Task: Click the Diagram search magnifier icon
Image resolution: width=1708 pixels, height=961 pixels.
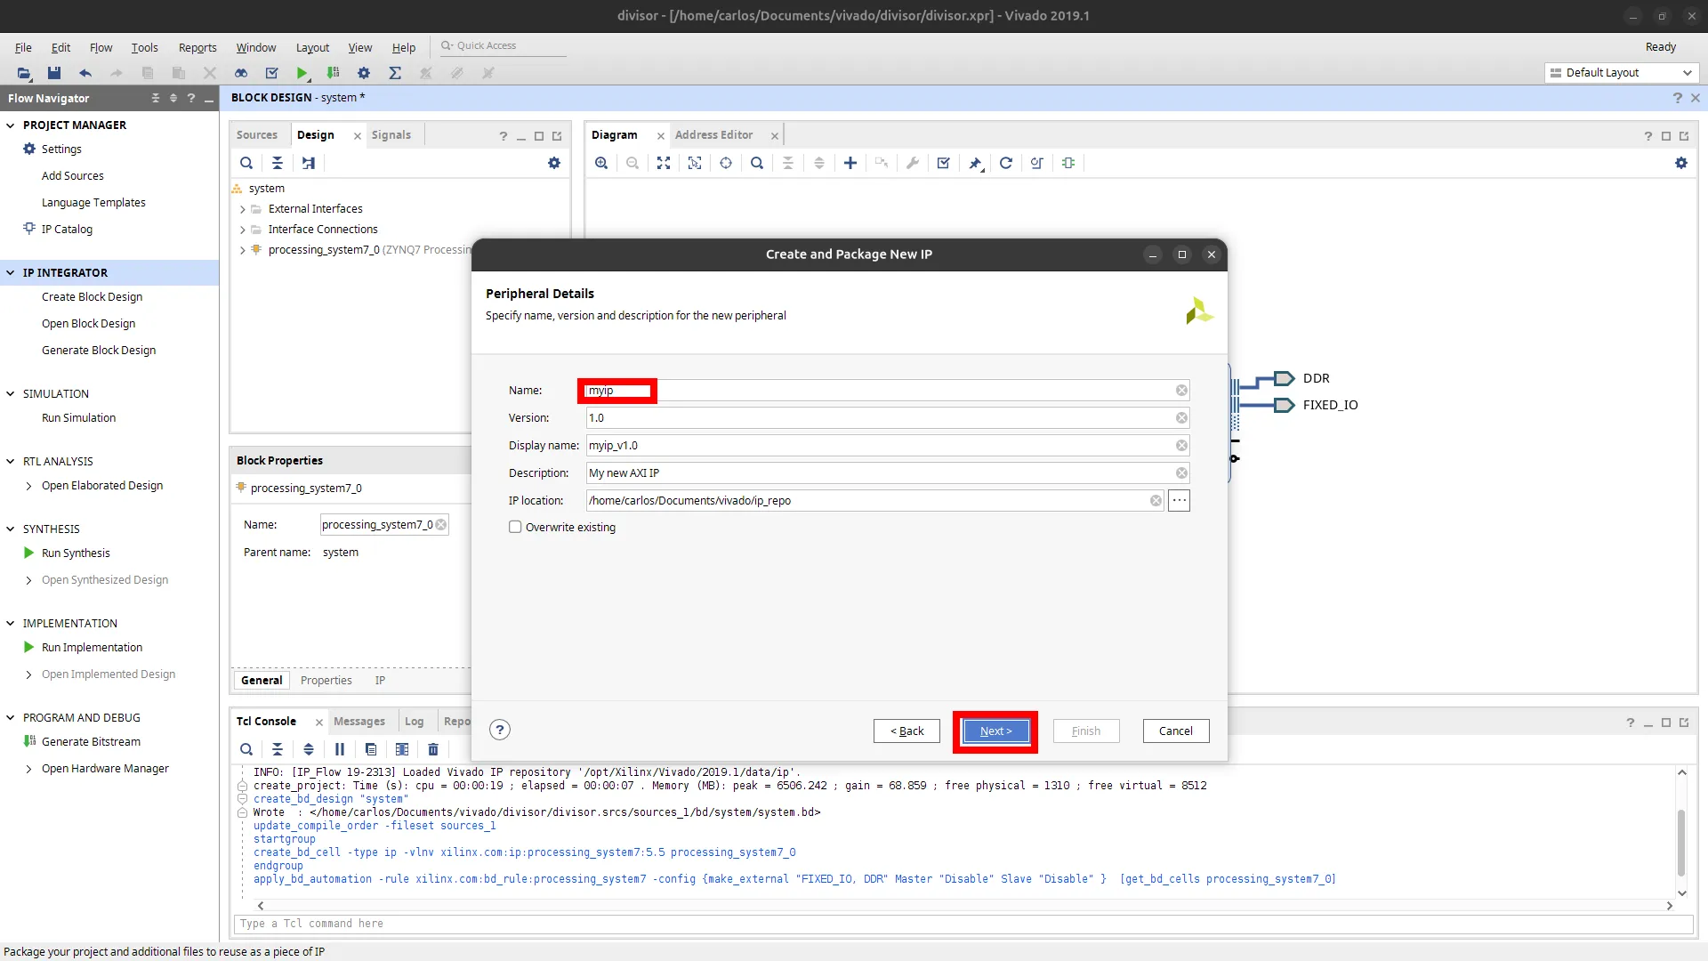Action: pos(757,163)
